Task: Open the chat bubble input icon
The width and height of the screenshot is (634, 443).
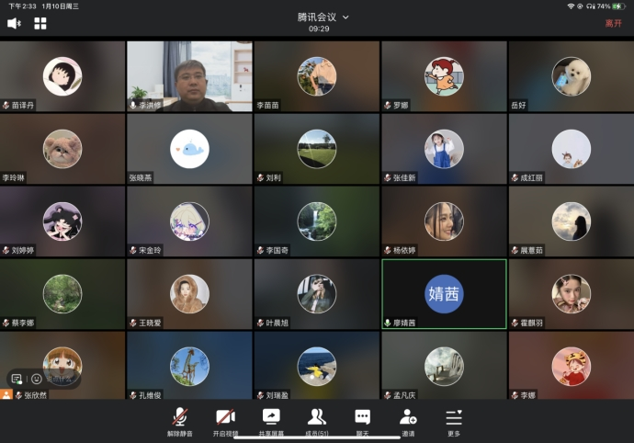Action: [17, 378]
